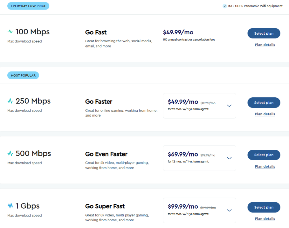Open Plan details for Go Faster

265,114
